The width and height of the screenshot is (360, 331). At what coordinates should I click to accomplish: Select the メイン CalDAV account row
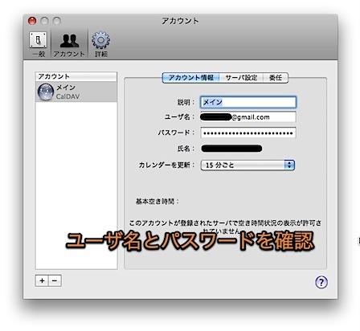click(76, 92)
